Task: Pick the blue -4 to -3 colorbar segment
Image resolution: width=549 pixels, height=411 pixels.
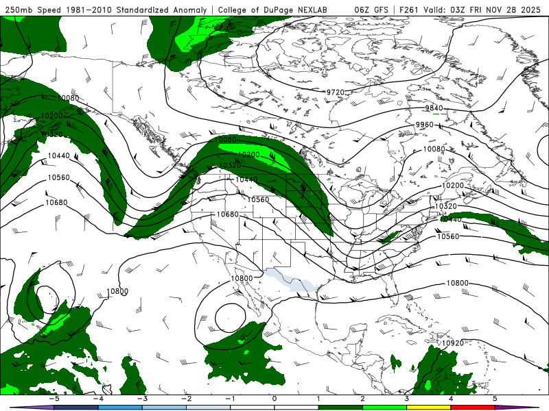Action: click(x=120, y=408)
